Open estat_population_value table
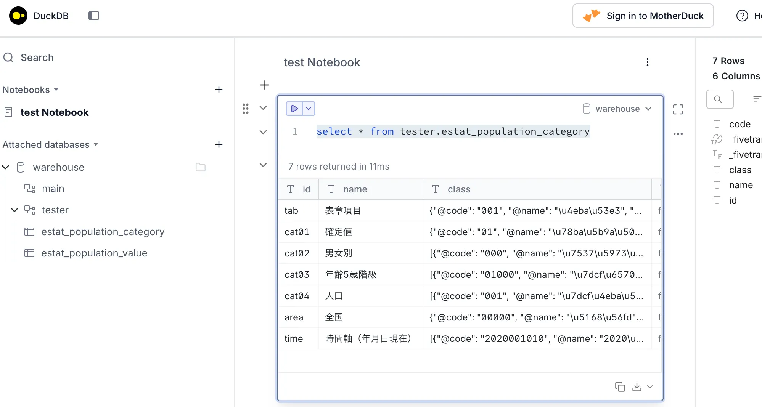The height and width of the screenshot is (407, 762). [94, 253]
